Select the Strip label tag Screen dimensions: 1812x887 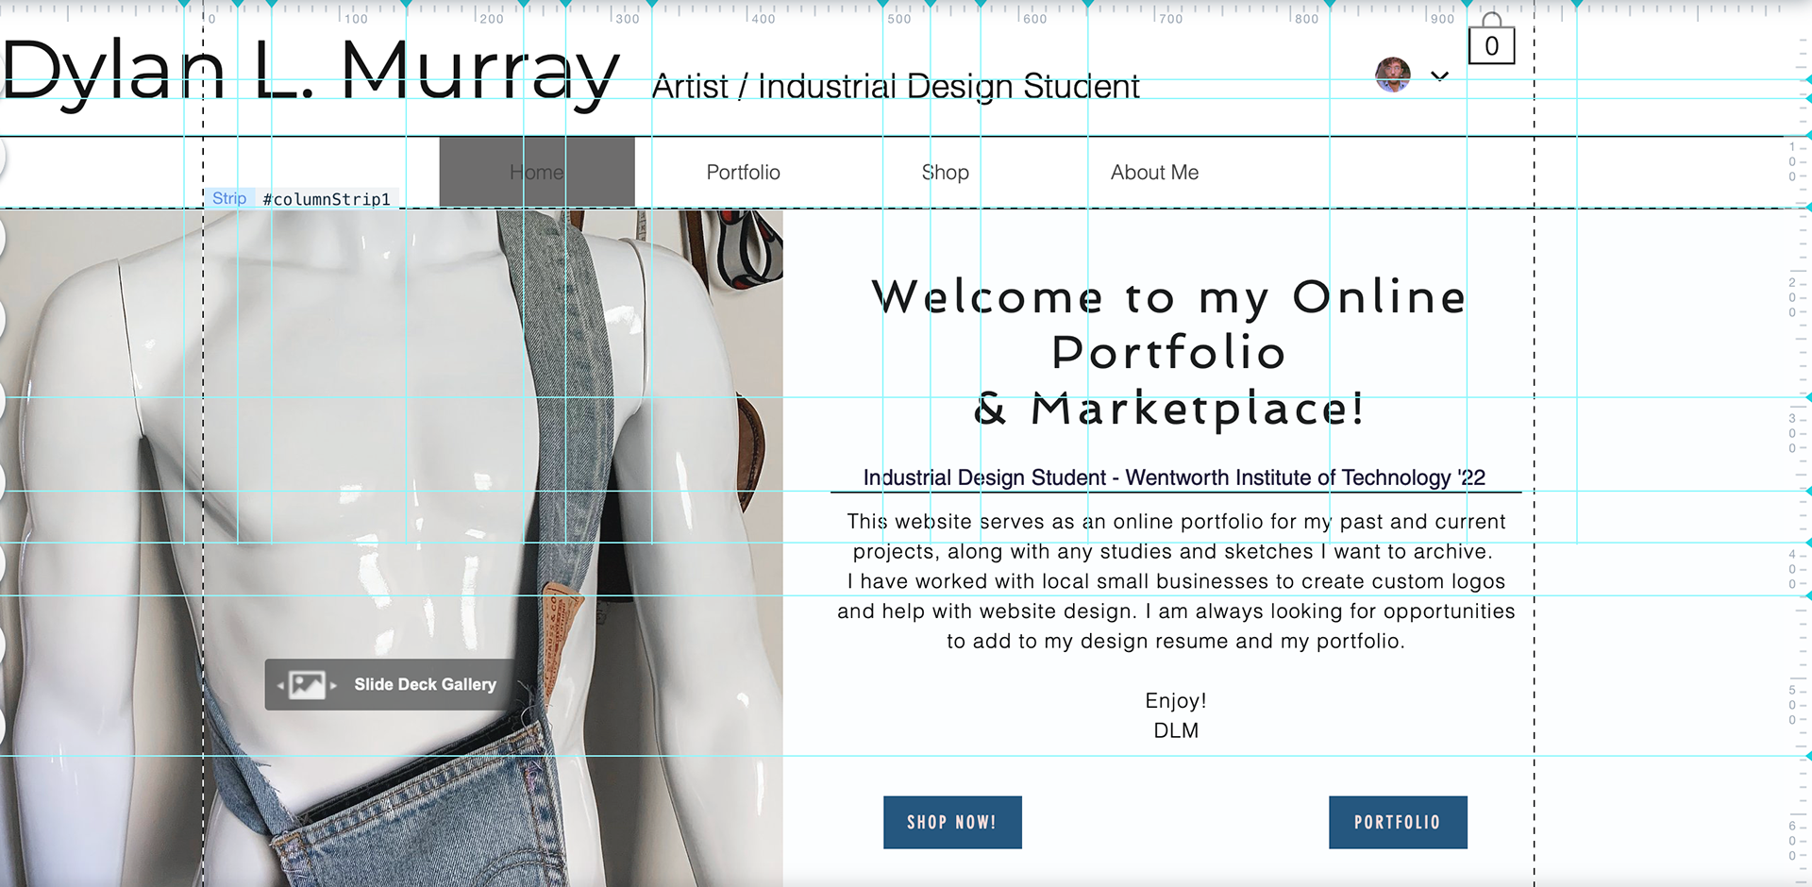point(229,198)
